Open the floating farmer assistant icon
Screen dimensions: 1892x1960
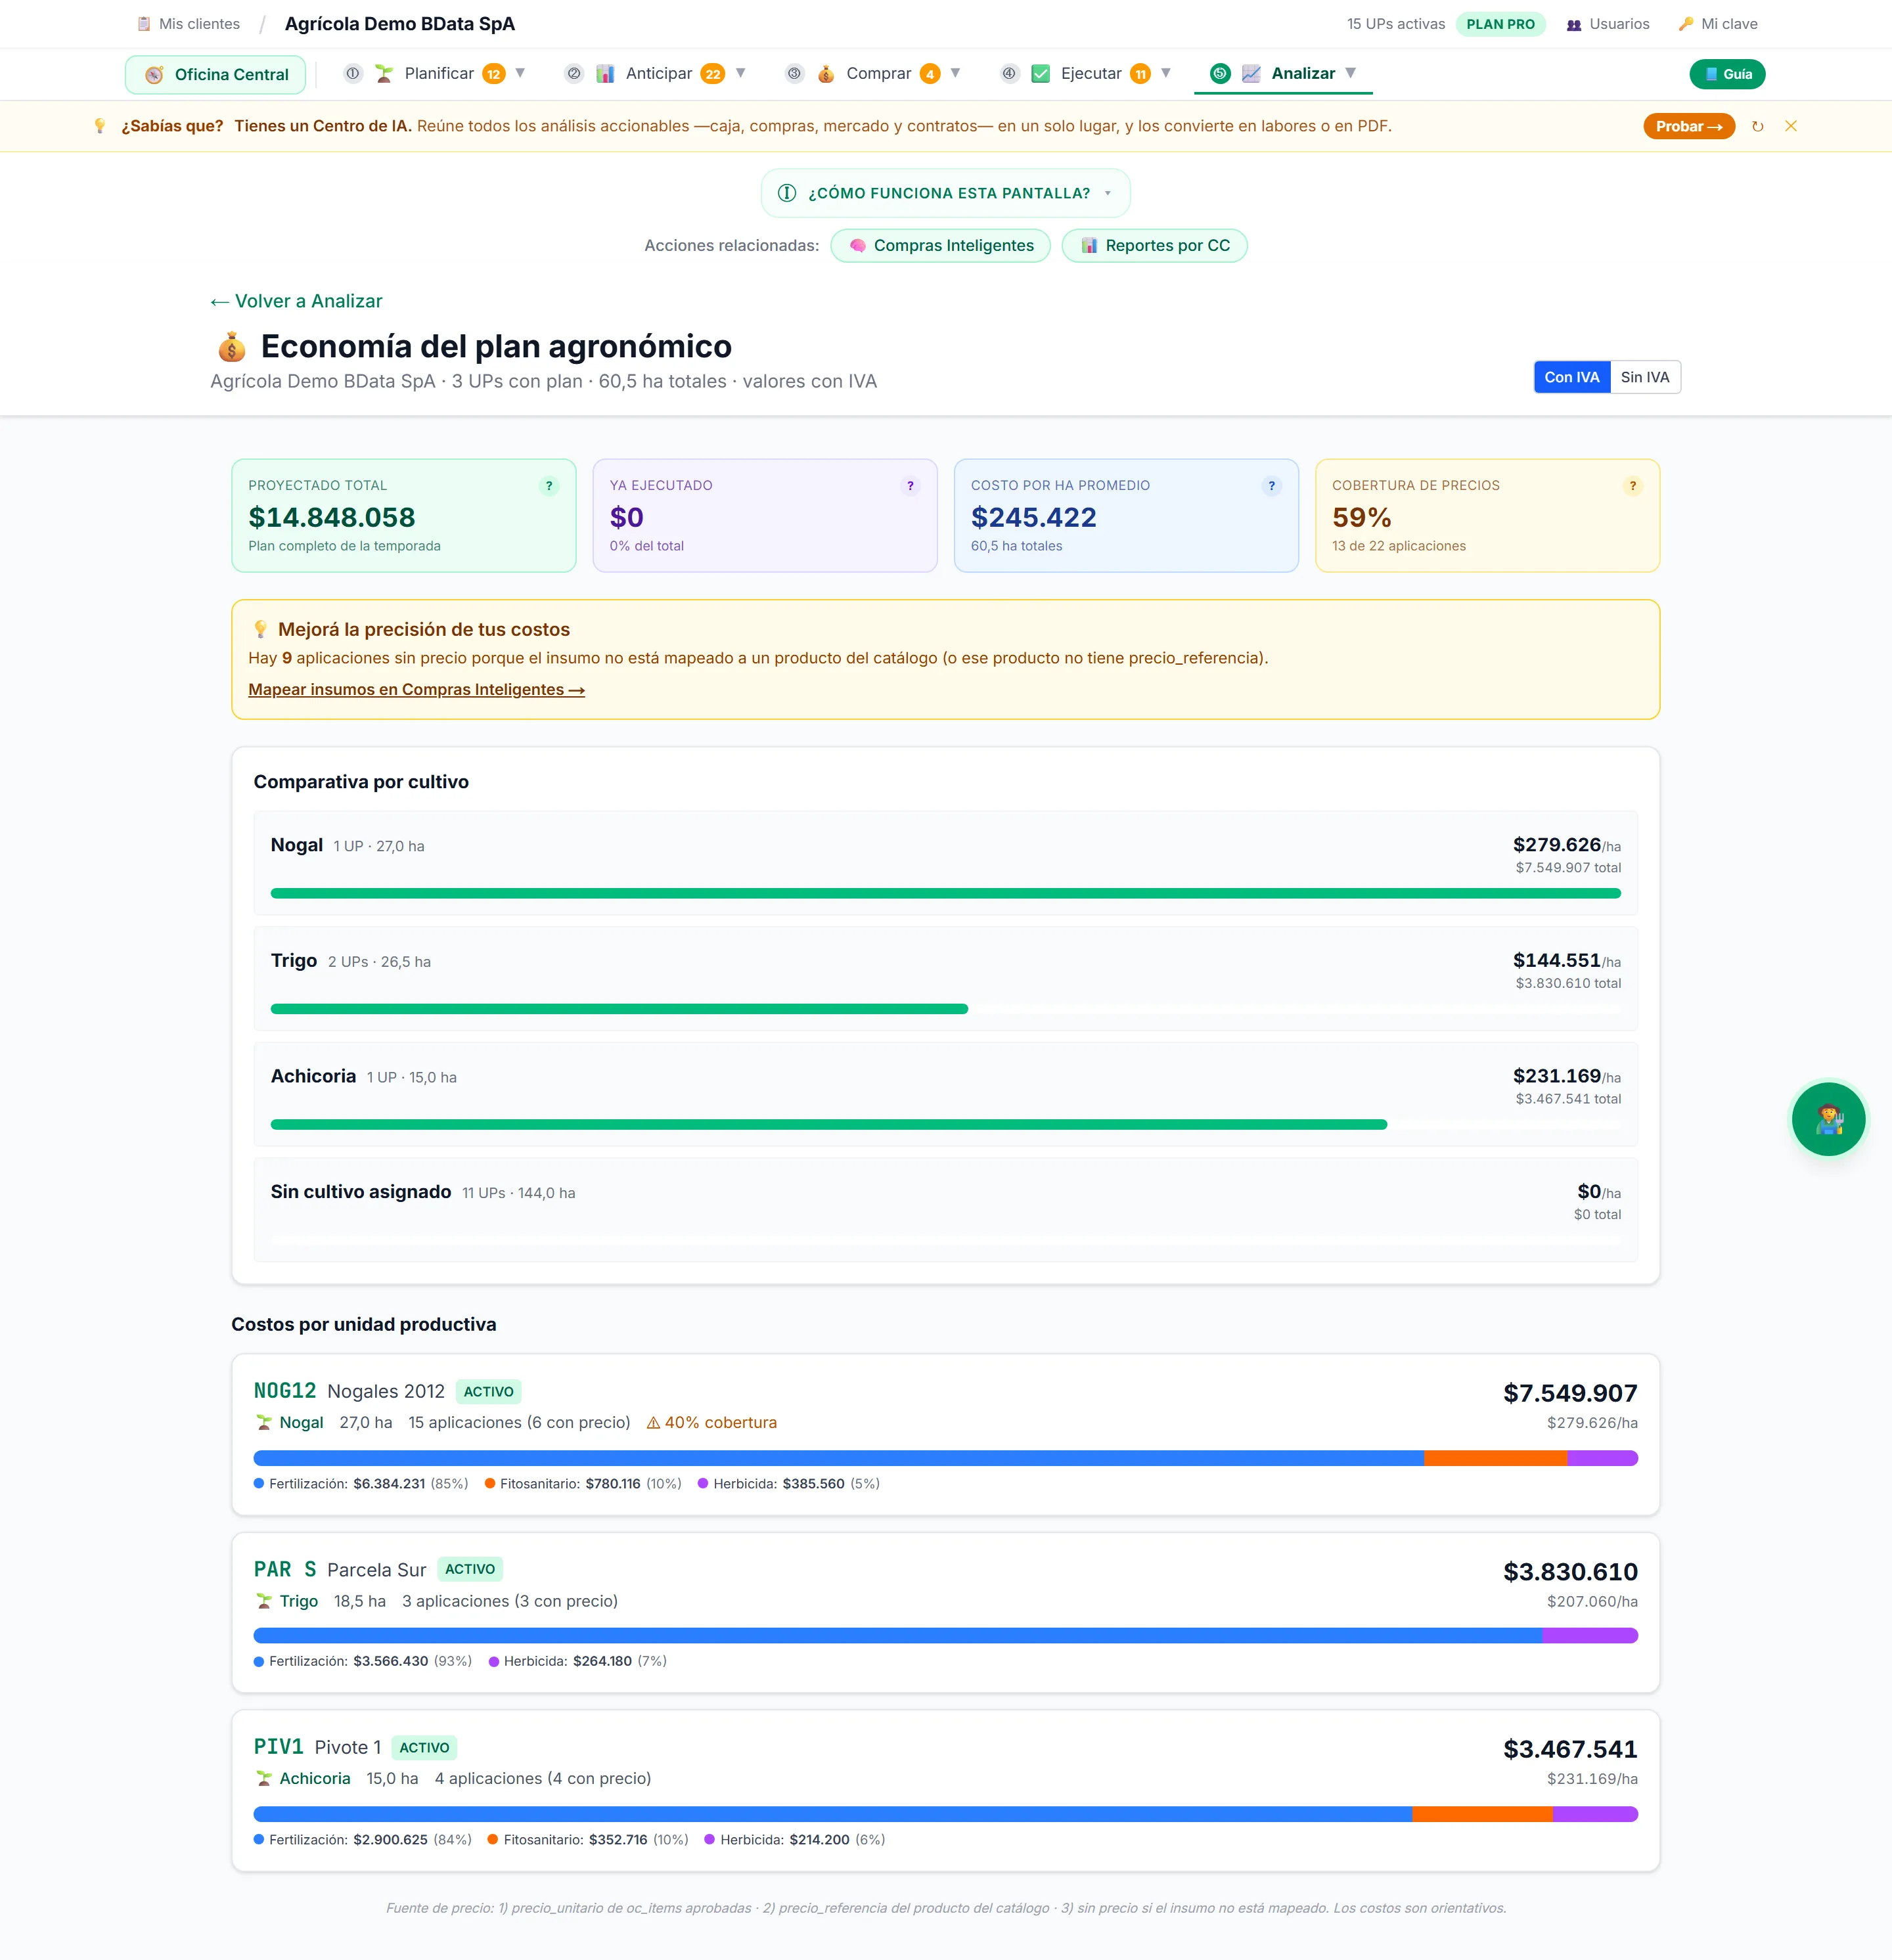[1828, 1119]
